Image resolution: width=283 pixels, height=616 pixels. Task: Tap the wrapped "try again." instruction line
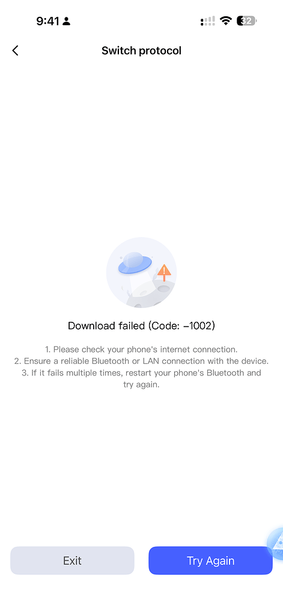pos(141,385)
